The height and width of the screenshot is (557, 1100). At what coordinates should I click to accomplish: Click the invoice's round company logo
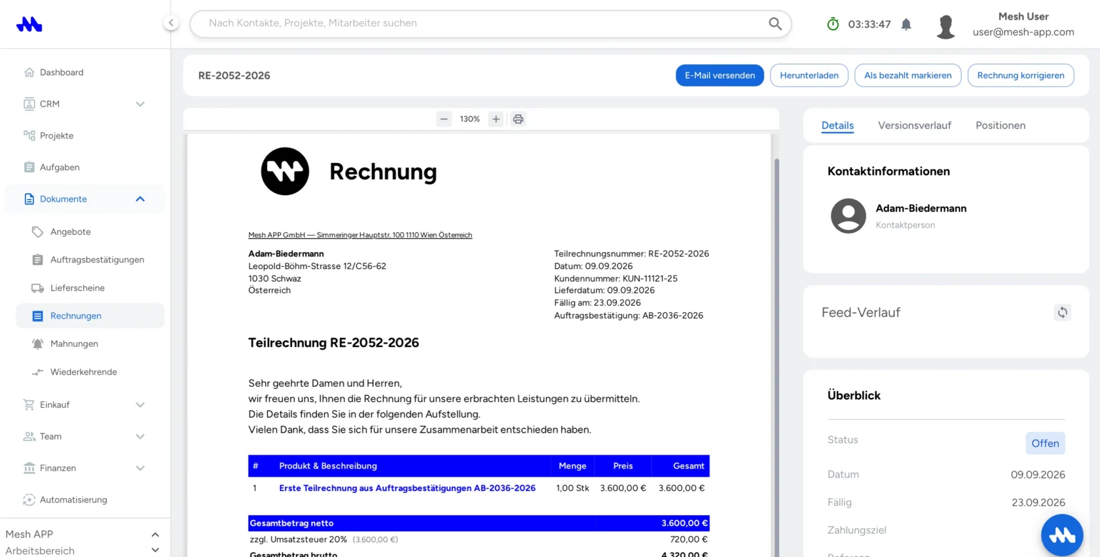tap(285, 171)
